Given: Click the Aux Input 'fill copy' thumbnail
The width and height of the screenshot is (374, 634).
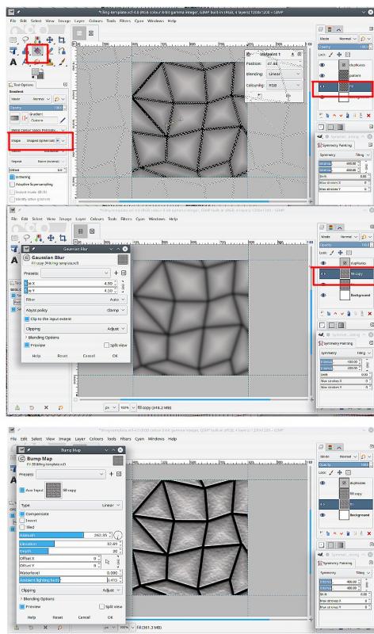Looking at the screenshot, I should tap(53, 490).
